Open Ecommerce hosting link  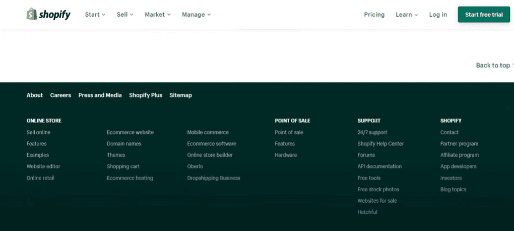coord(130,178)
